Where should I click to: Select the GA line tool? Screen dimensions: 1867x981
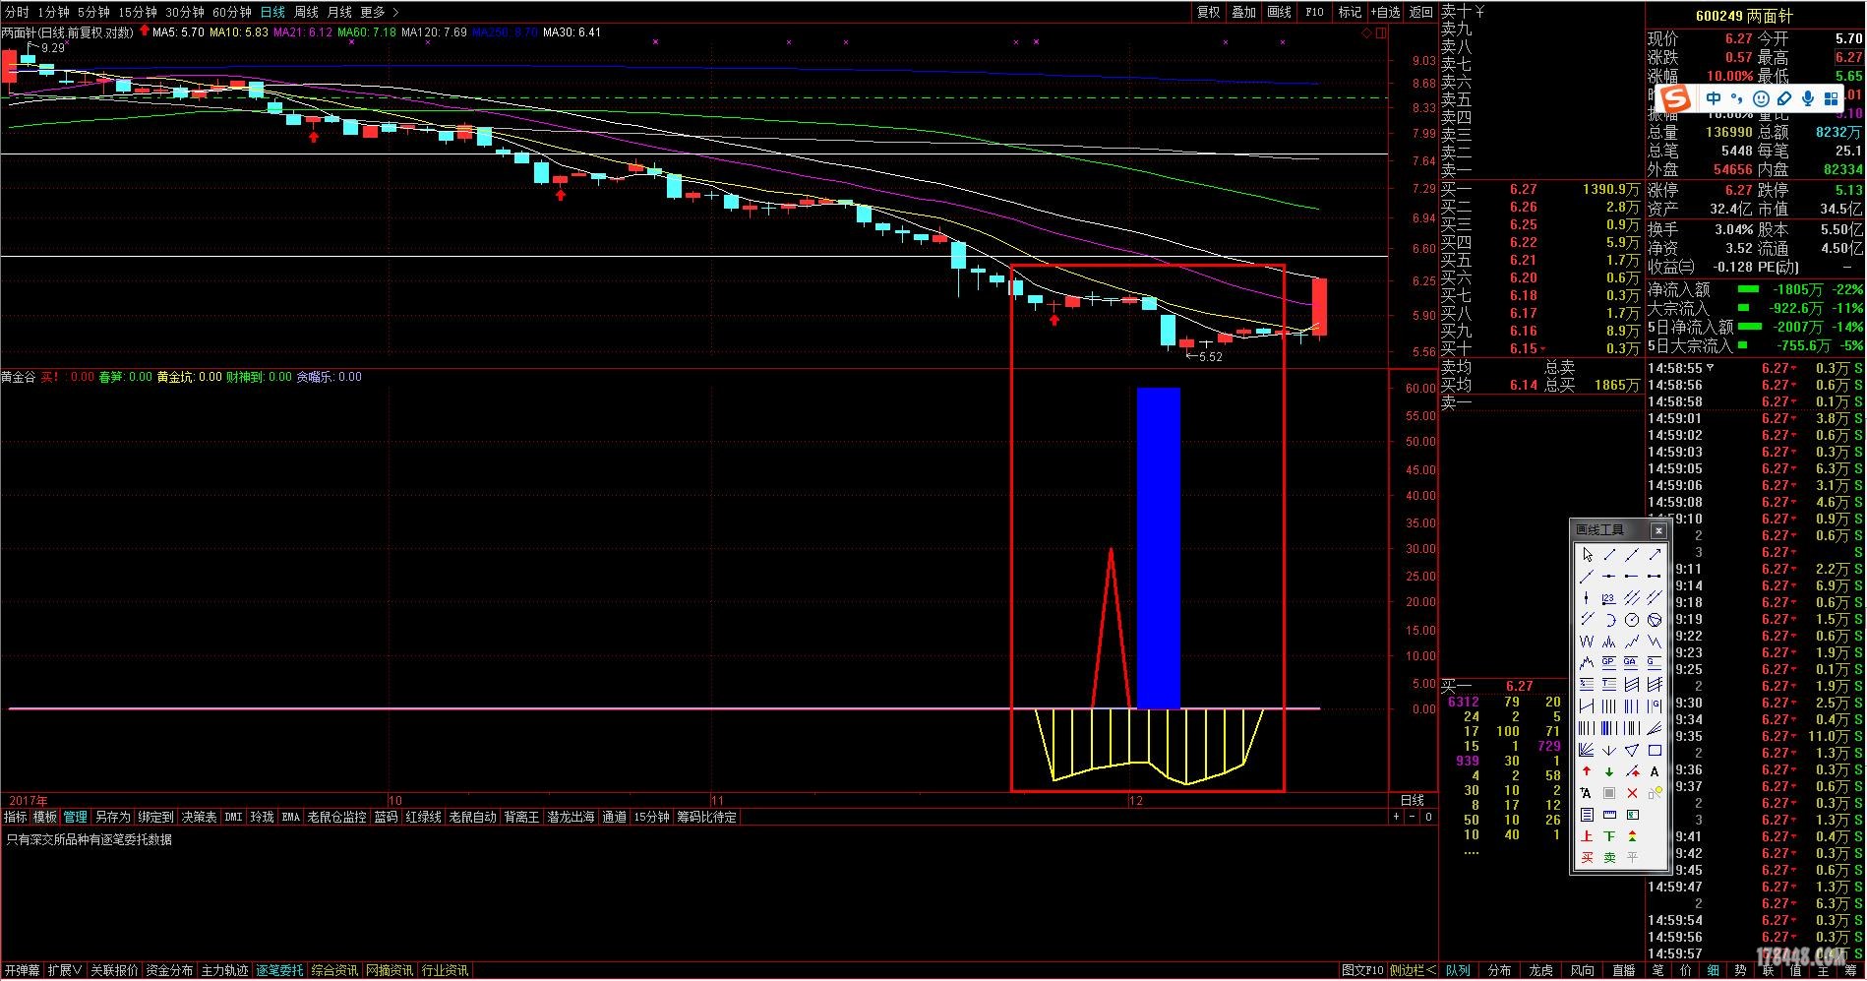[x=1631, y=662]
